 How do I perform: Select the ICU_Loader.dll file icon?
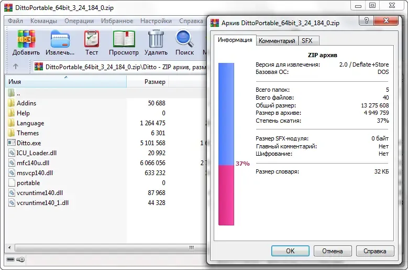click(12, 153)
